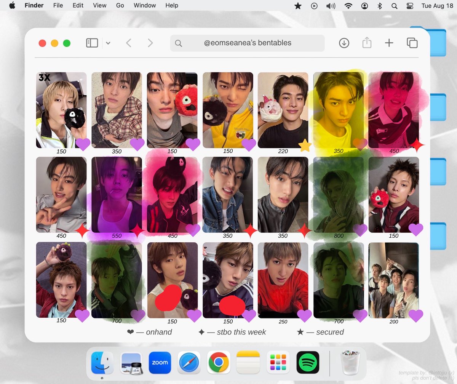
Task: Toggle the sidebar button in window toolbar
Action: click(92, 43)
